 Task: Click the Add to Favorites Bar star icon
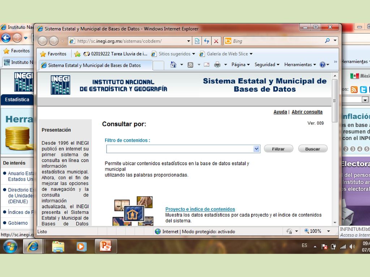(x=77, y=54)
